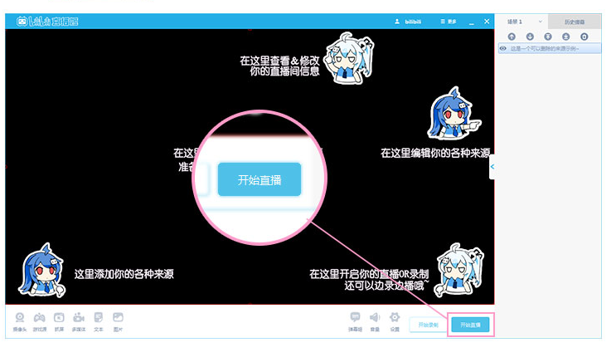Toggle eye visibility of the example source
616x362 pixels.
[x=503, y=49]
